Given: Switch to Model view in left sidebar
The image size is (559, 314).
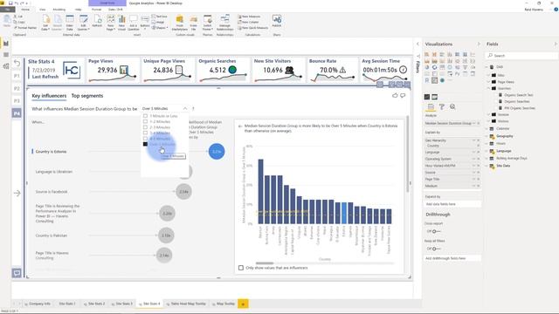Looking at the screenshot, I should point(6,66).
